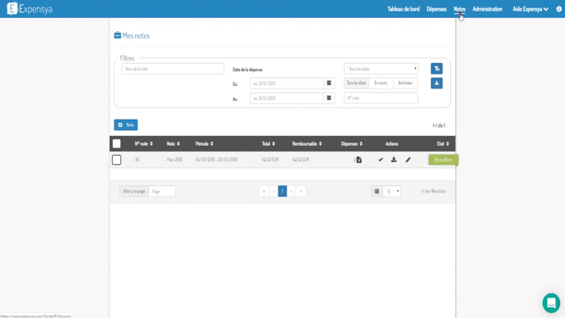Sort by Note column header
The image size is (565, 318).
[173, 144]
